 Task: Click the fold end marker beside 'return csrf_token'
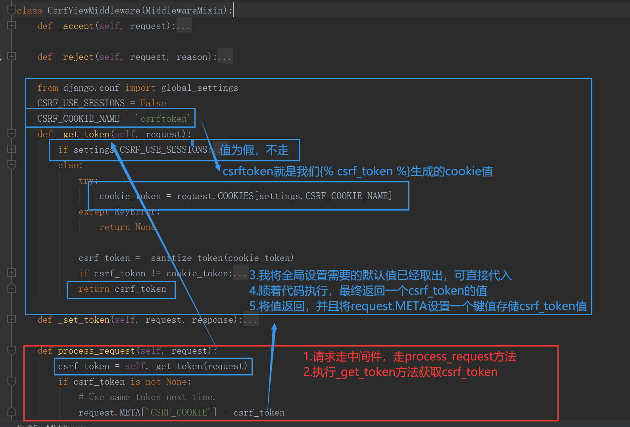(12, 288)
